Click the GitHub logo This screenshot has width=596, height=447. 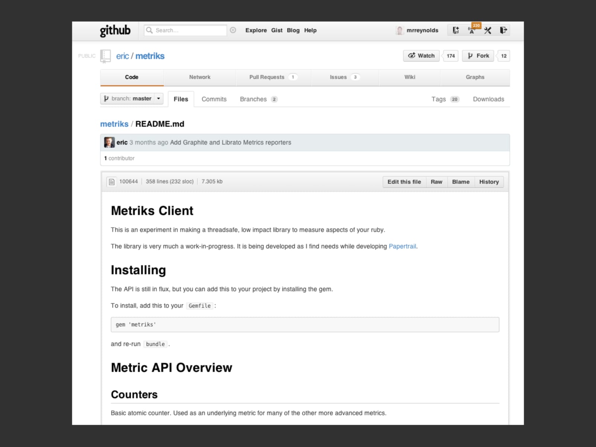pos(115,31)
